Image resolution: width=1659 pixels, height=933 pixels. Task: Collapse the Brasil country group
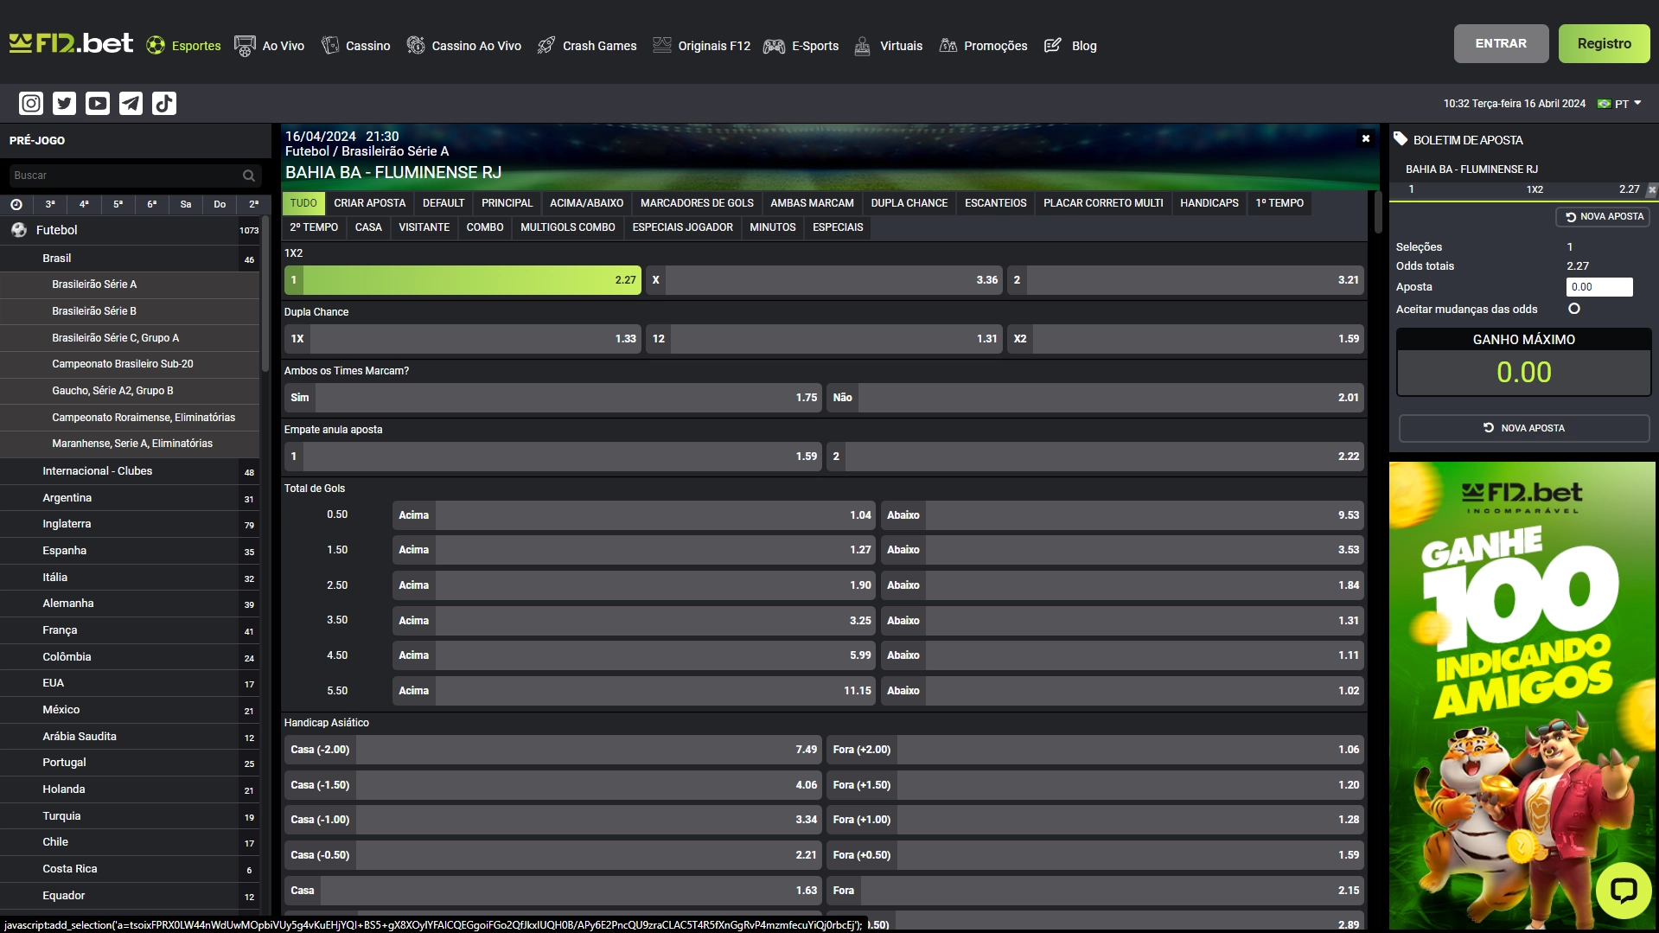(x=130, y=259)
